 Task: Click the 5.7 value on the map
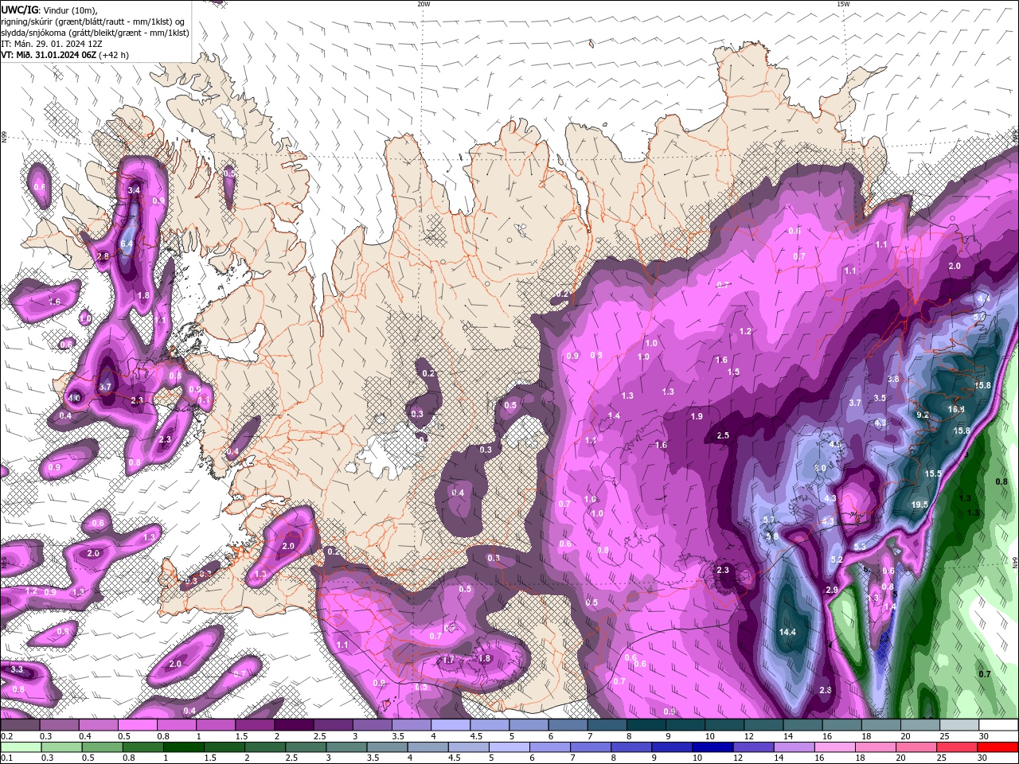[x=769, y=520]
